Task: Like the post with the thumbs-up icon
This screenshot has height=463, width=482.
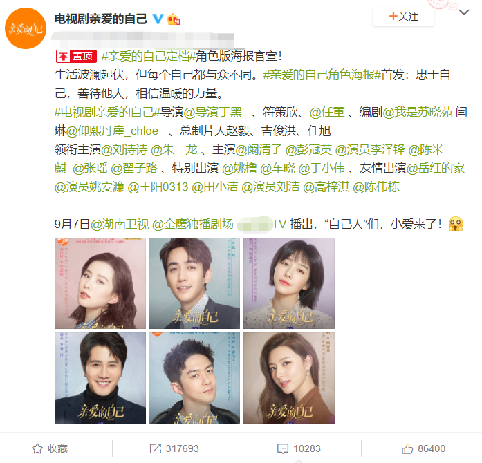Action: pos(407,448)
